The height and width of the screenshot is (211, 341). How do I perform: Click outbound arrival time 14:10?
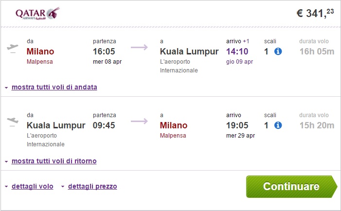pos(237,52)
